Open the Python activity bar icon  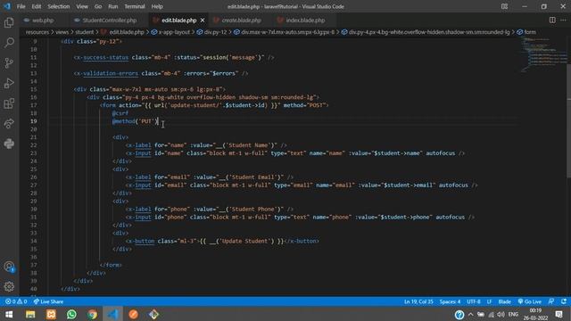point(9,144)
